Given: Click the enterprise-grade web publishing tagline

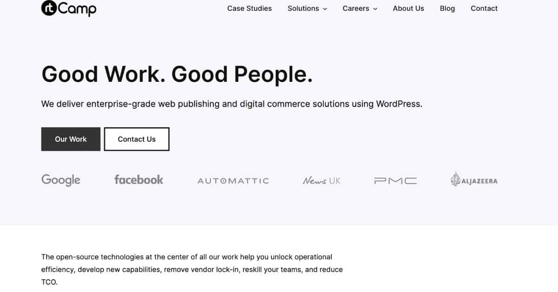Looking at the screenshot, I should click(x=232, y=104).
